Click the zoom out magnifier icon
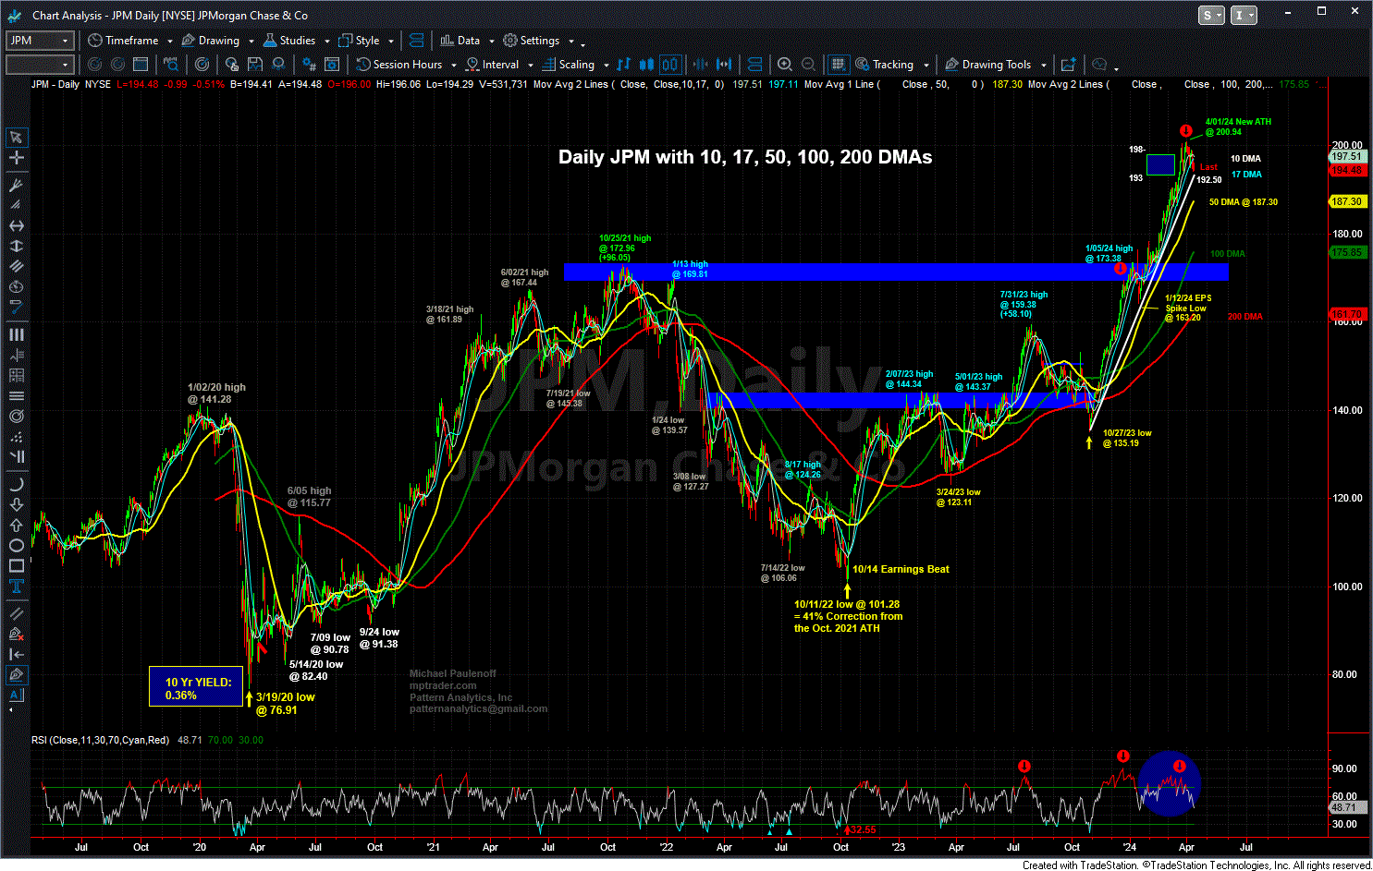The height and width of the screenshot is (871, 1373). [x=808, y=65]
